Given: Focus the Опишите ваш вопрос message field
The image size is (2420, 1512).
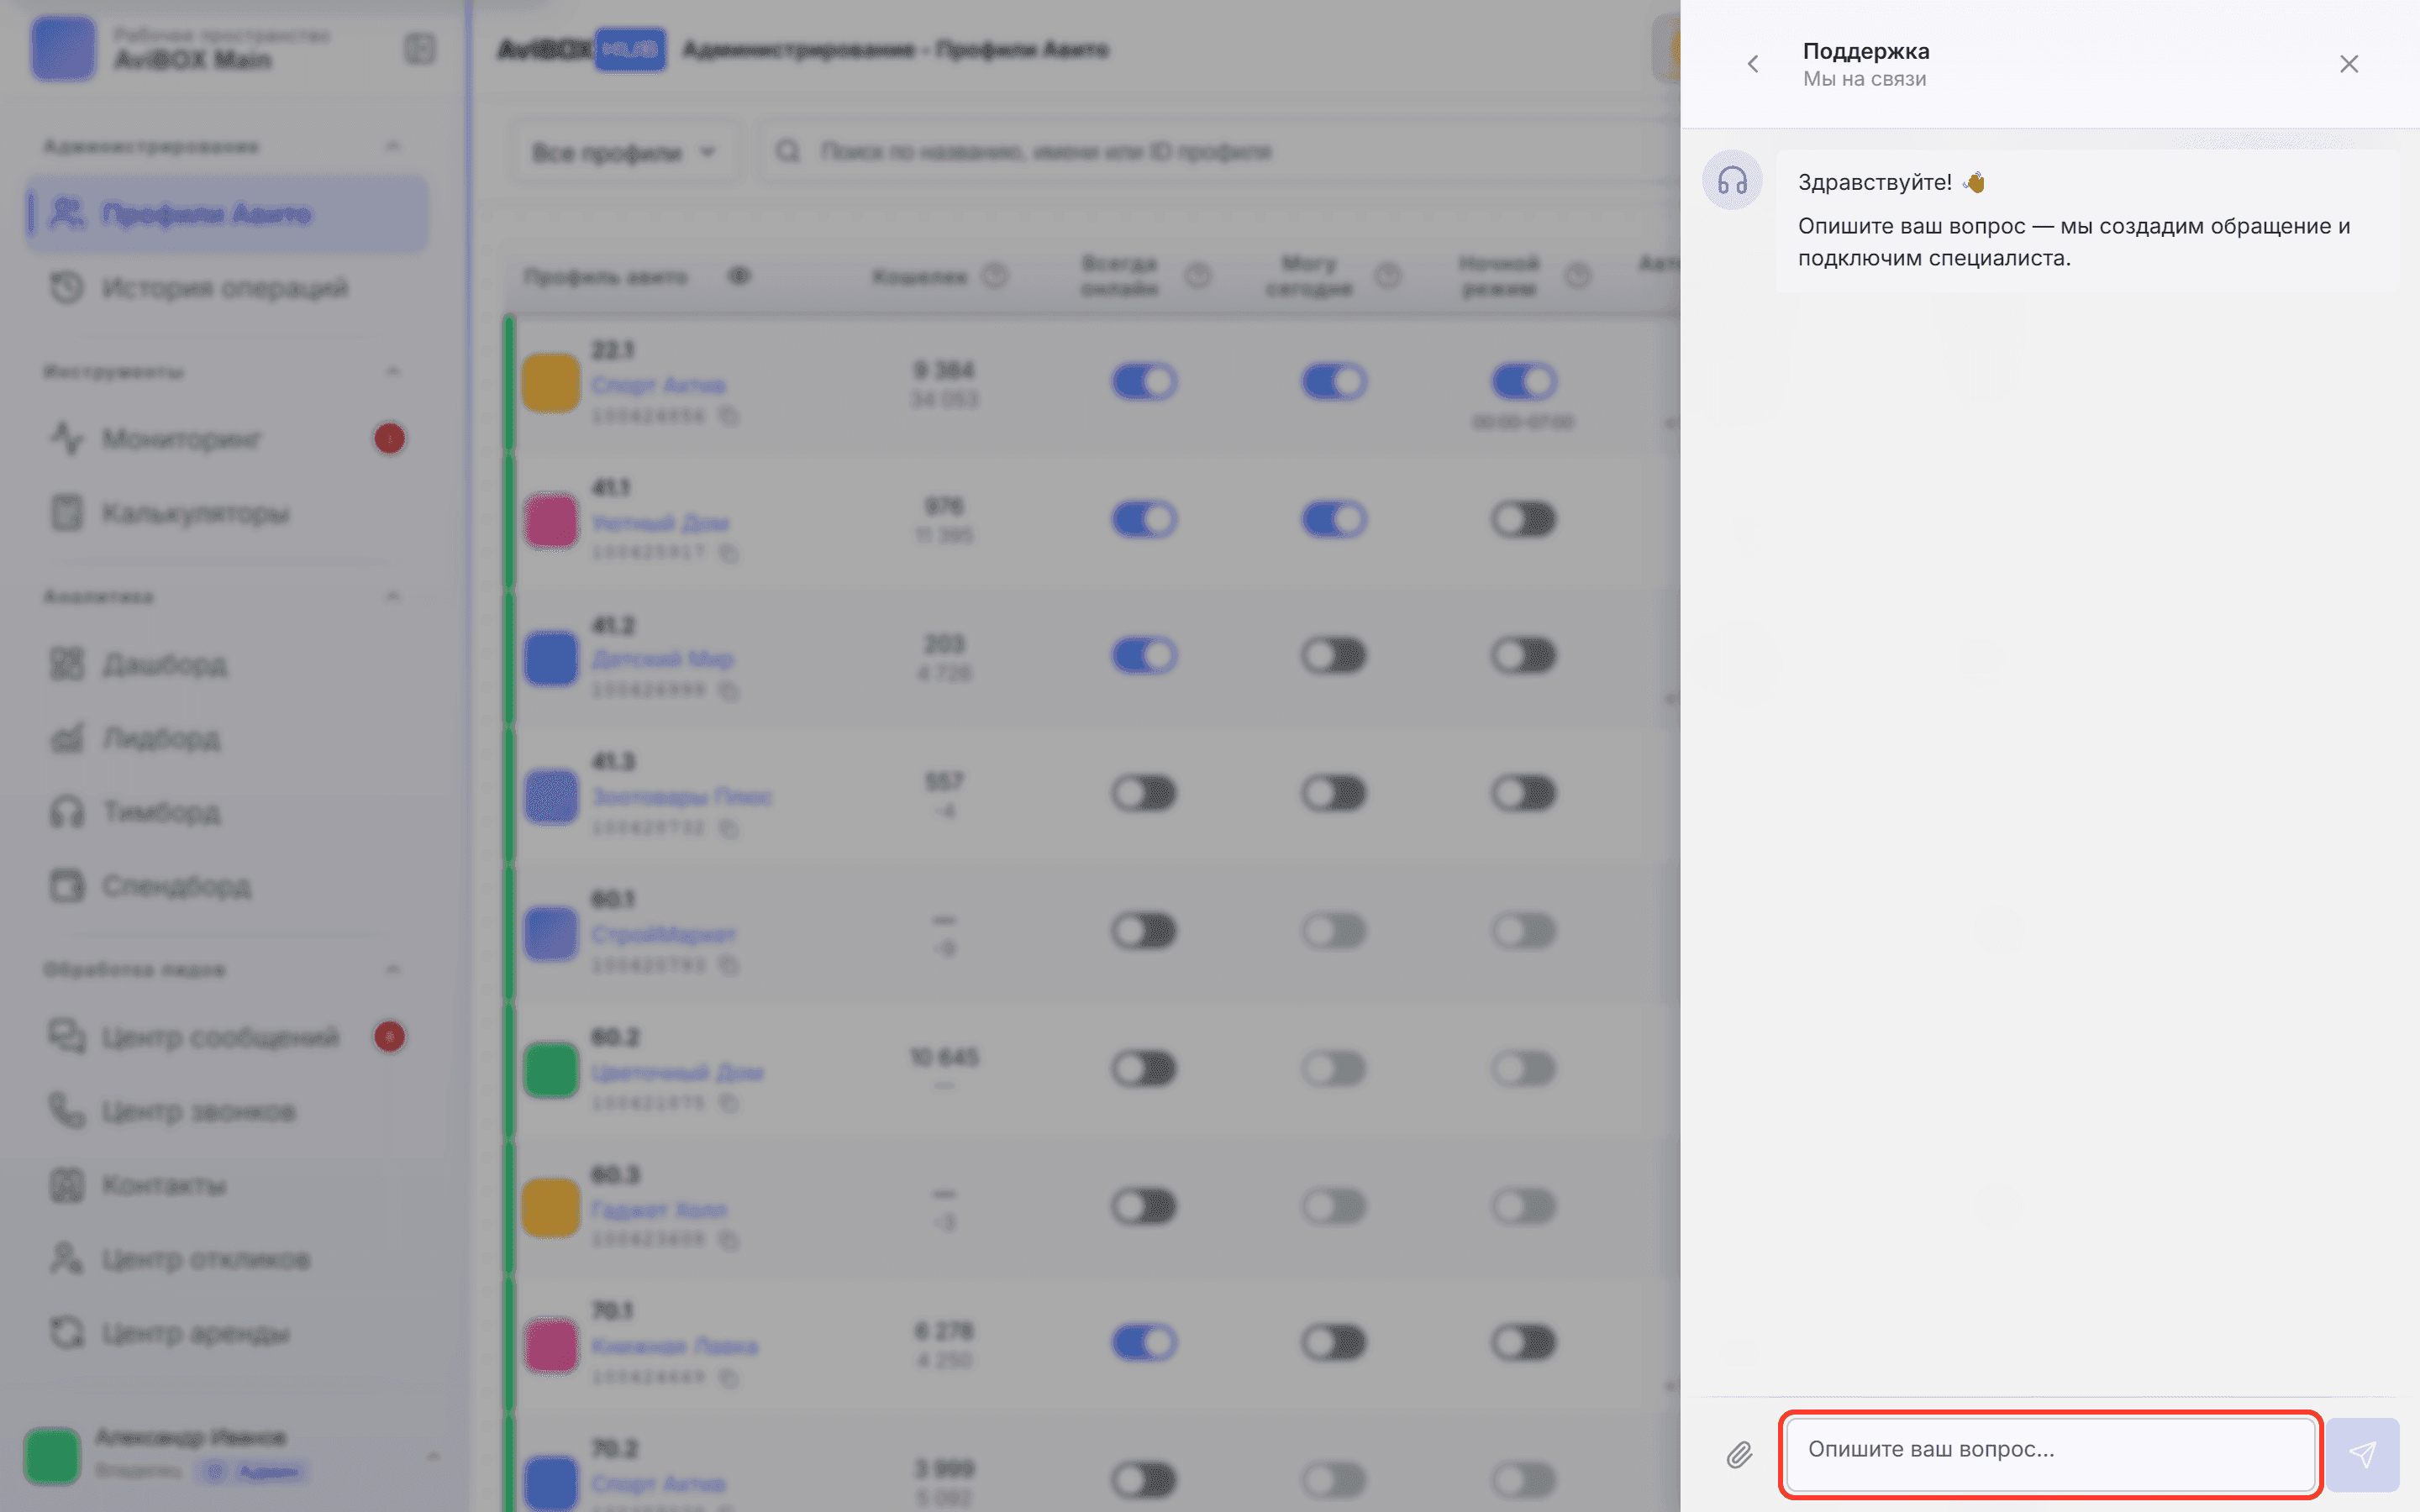Looking at the screenshot, I should [x=2050, y=1453].
